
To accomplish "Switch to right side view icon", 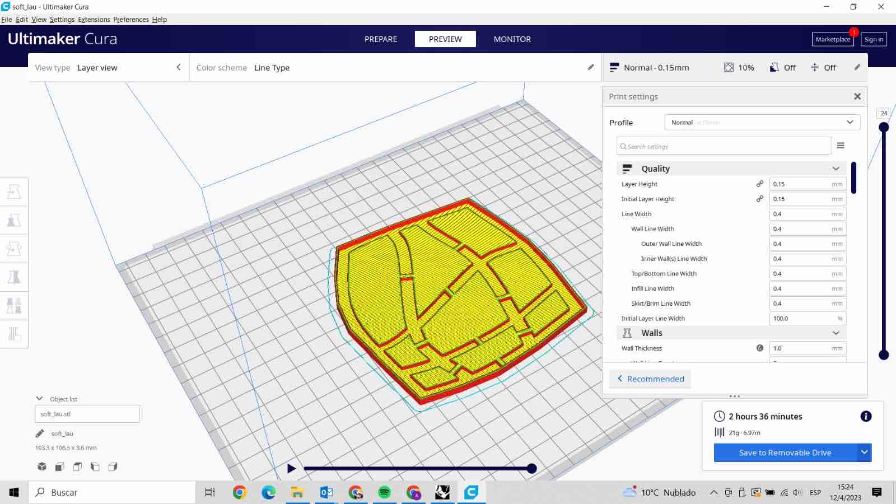I will click(113, 466).
